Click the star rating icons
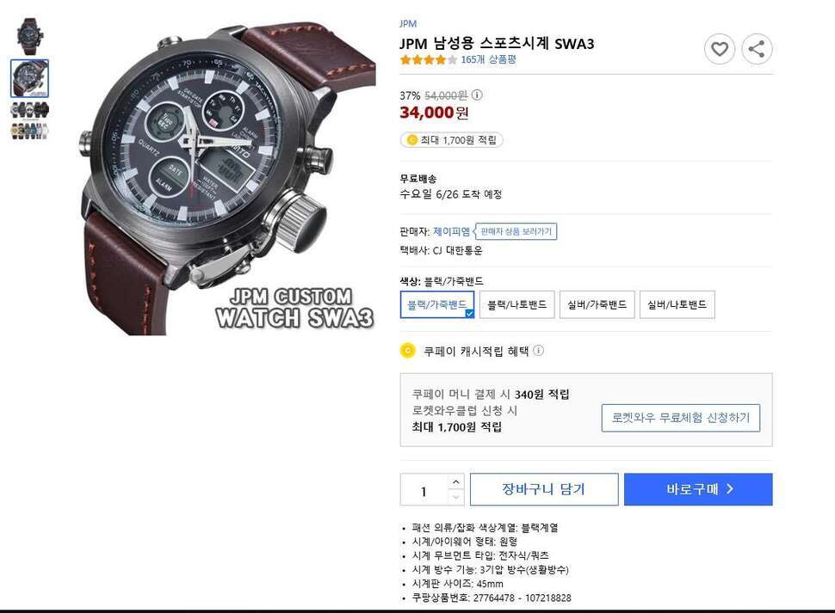Viewport: 835px width, 613px height. click(428, 59)
